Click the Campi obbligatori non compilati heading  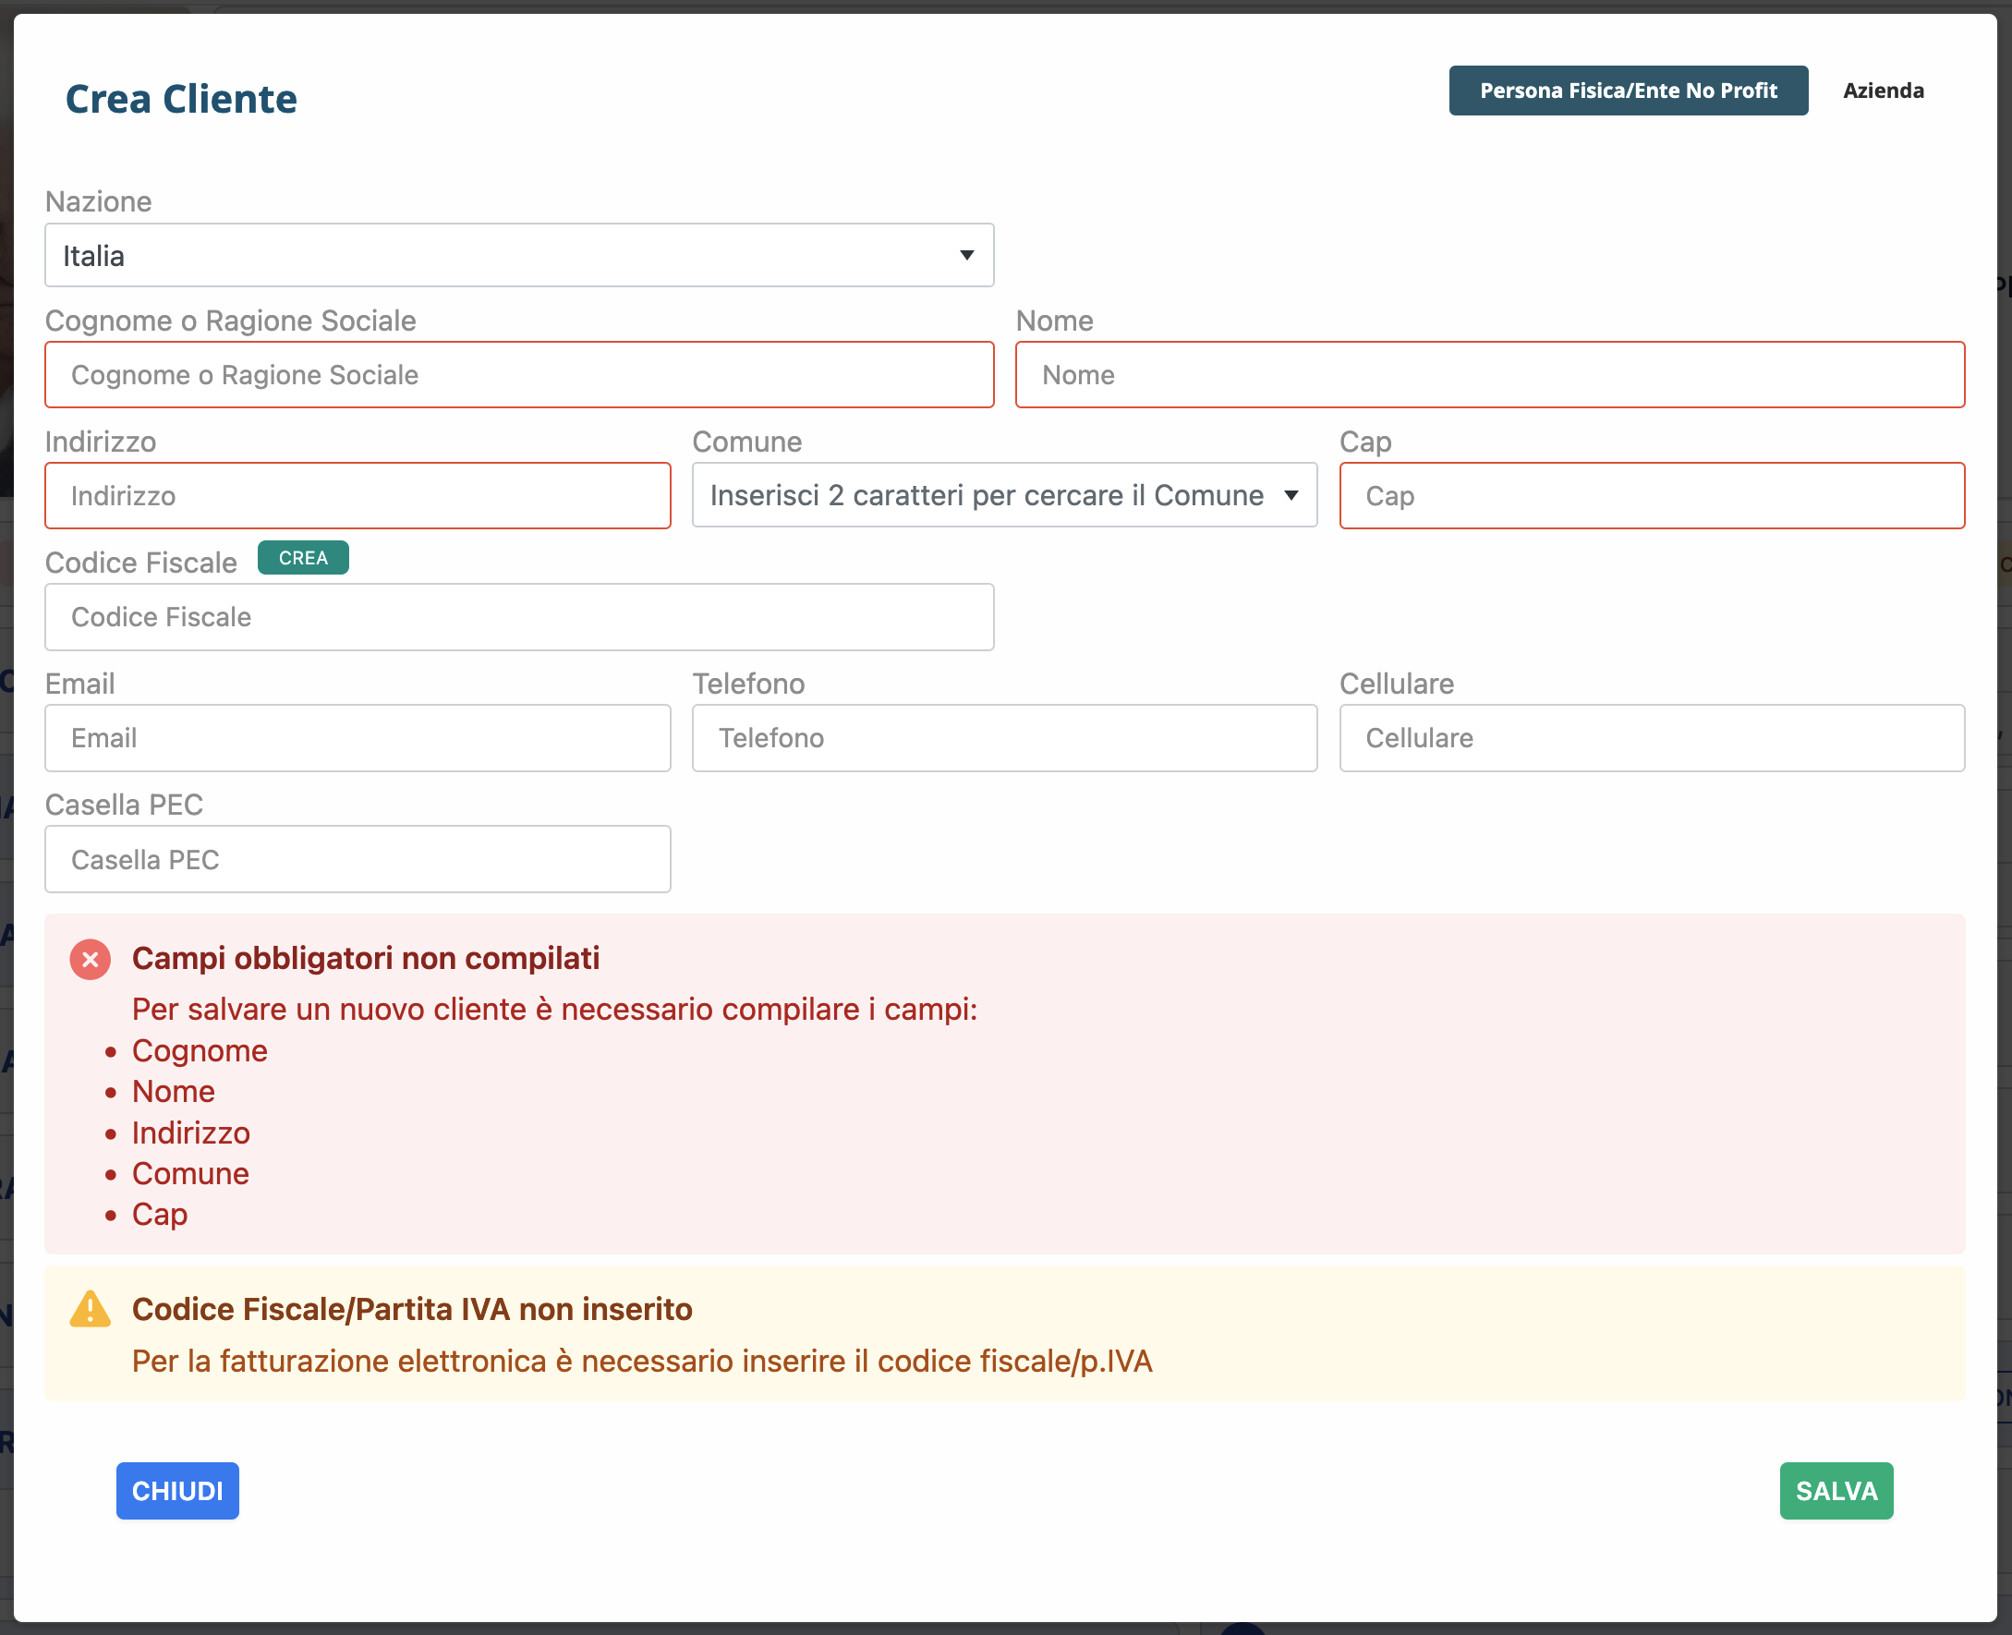366,959
